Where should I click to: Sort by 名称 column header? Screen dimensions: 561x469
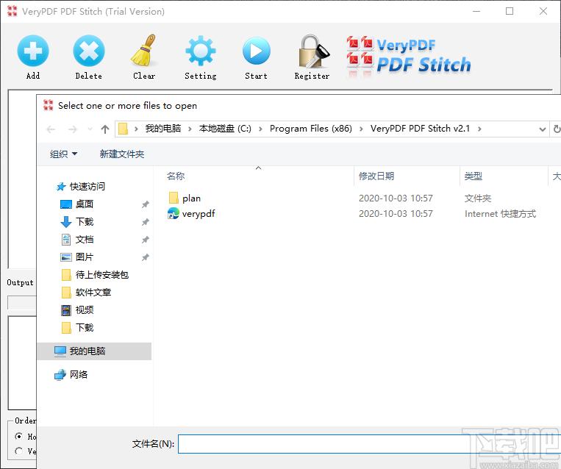click(x=176, y=176)
